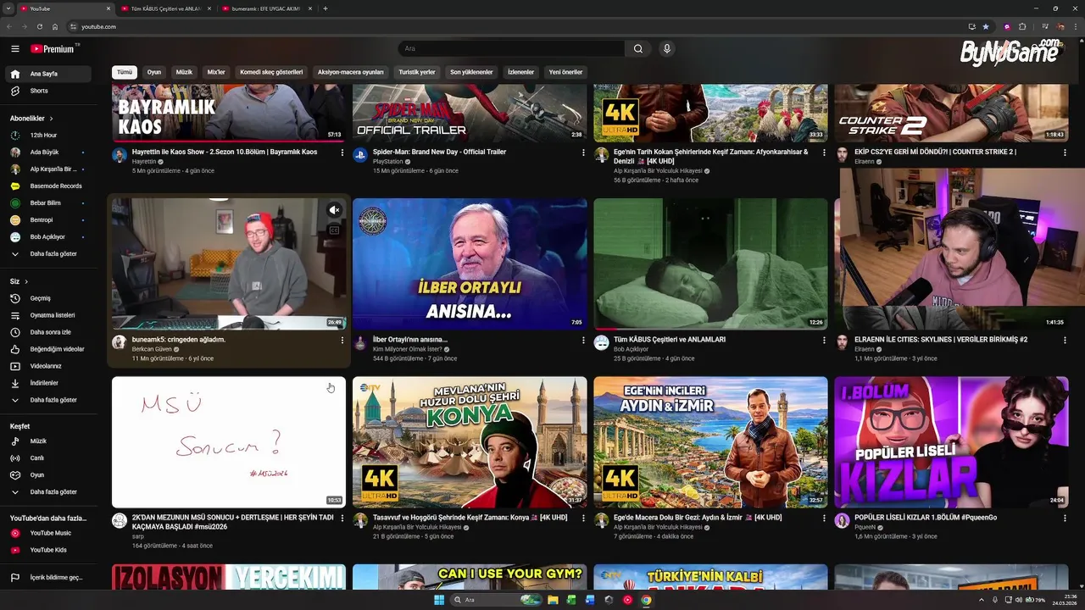
Task: Expand the Siz section arrow
Action: [26, 281]
